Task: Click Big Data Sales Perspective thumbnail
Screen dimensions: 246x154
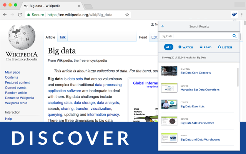Action: 169,121
